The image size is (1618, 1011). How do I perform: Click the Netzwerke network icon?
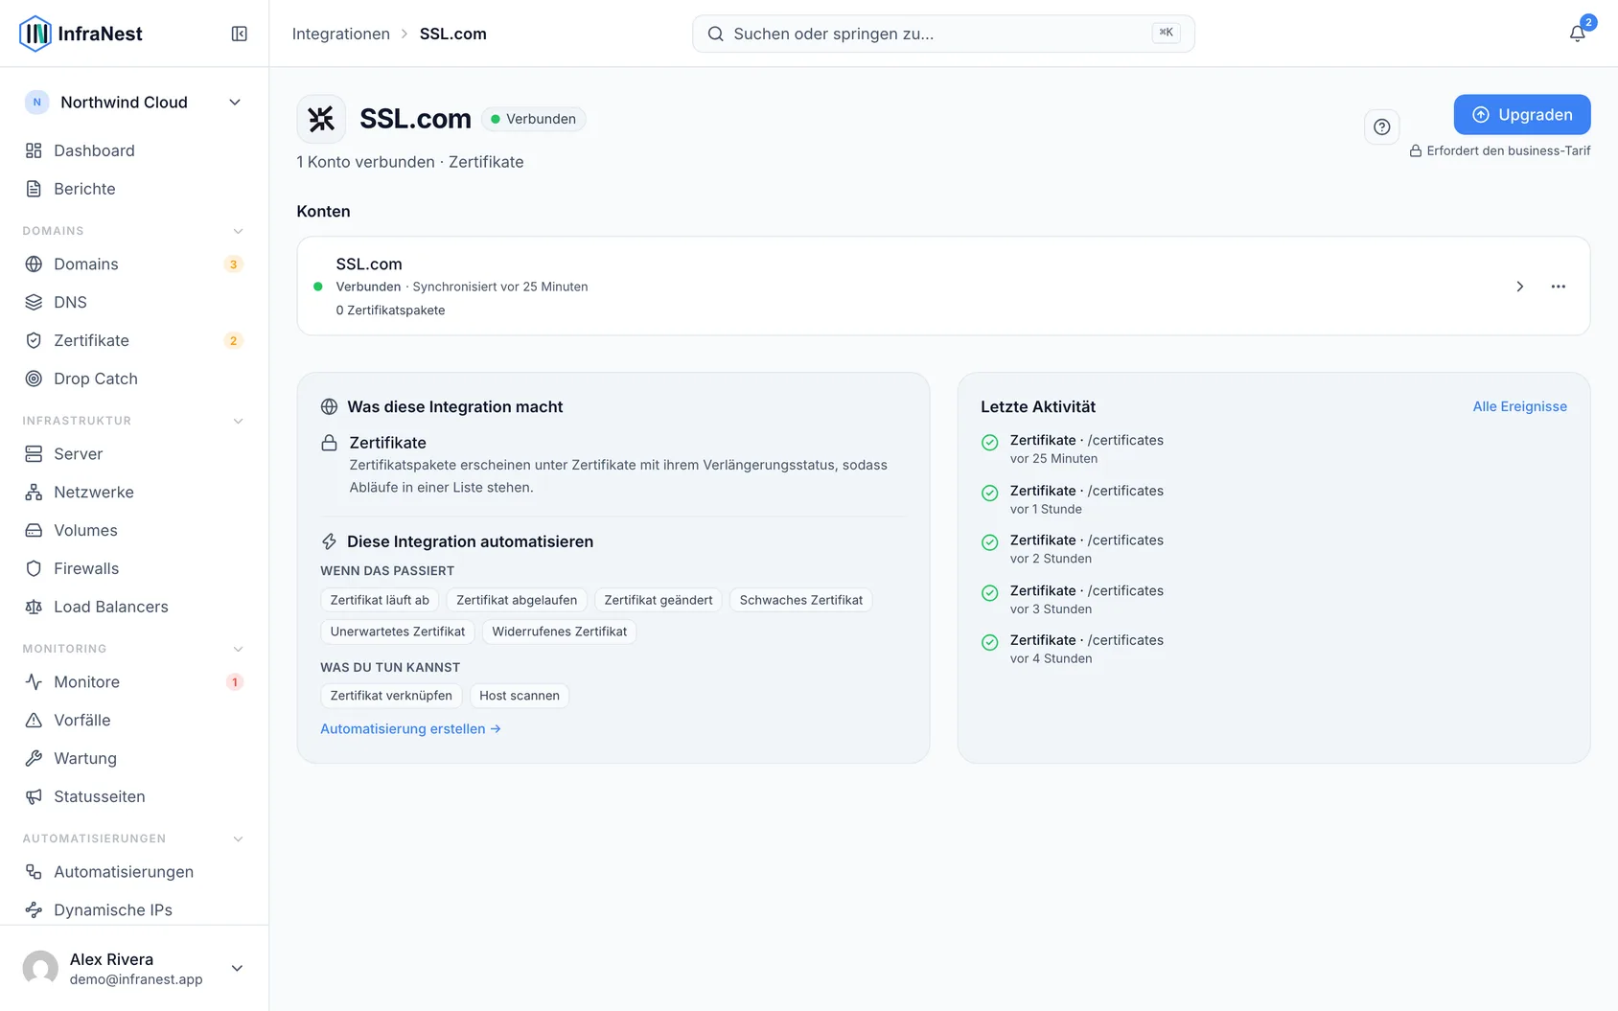tap(34, 492)
